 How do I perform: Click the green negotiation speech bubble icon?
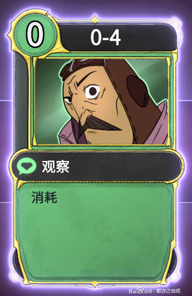[26, 166]
